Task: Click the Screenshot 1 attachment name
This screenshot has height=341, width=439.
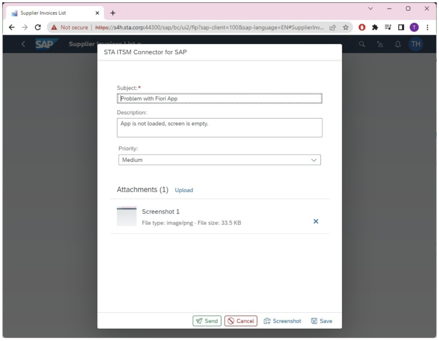Action: tap(161, 211)
